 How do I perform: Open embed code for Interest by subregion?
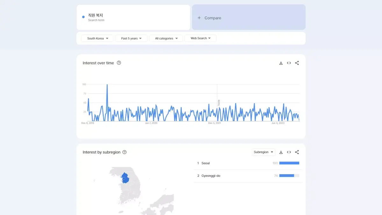coord(289,152)
